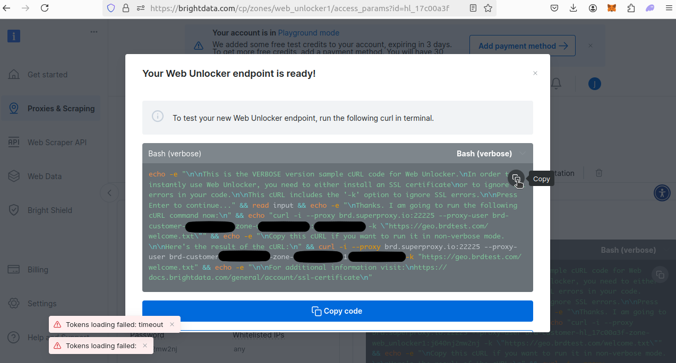
Task: Open the accessibility widget button
Action: point(662,192)
